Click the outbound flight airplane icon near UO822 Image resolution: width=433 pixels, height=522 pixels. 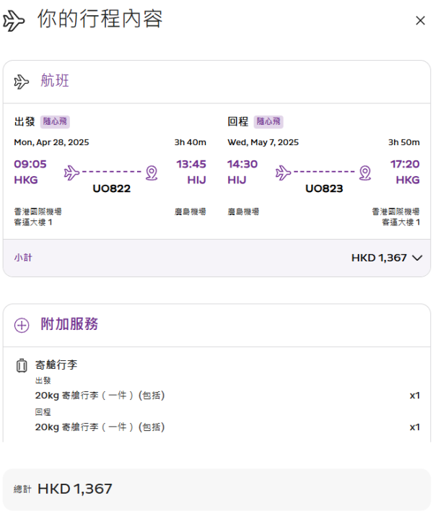(71, 173)
